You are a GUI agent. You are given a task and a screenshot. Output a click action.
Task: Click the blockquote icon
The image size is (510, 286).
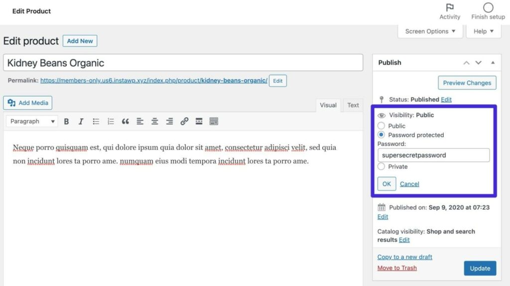[x=125, y=122]
